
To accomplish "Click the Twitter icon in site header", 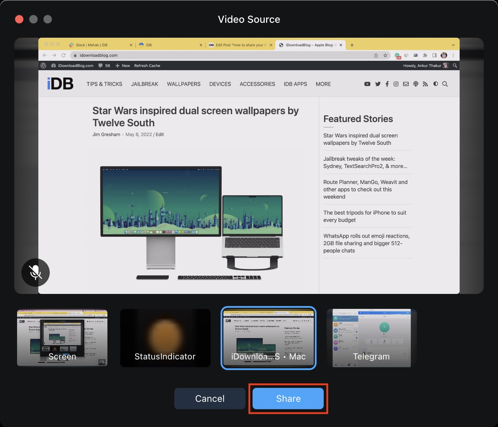I will (x=378, y=84).
